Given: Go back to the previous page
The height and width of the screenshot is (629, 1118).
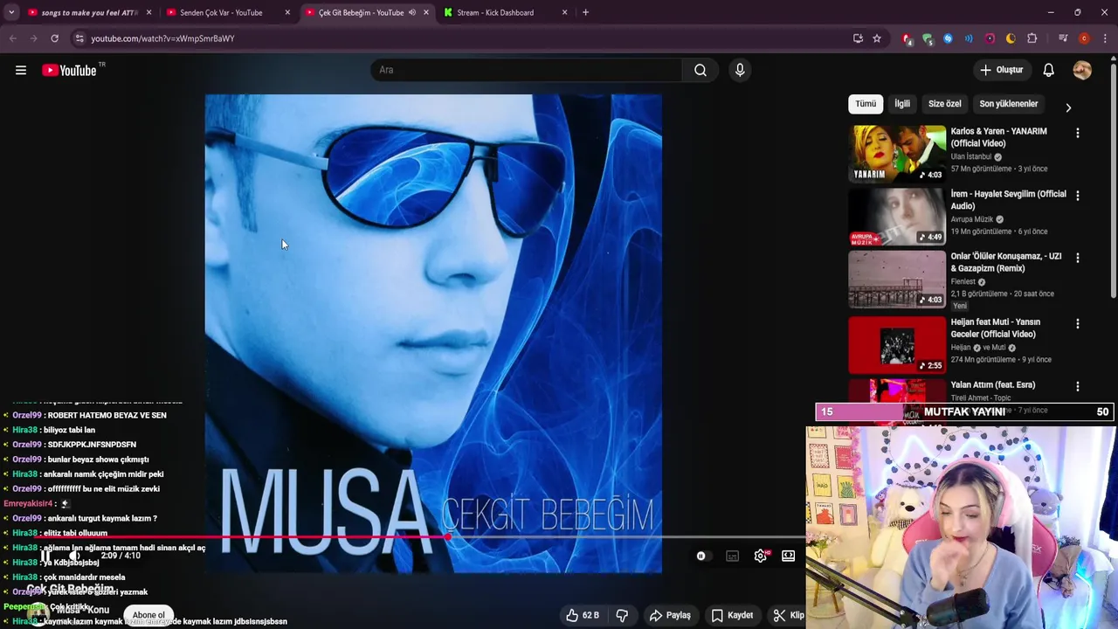Looking at the screenshot, I should pos(13,38).
